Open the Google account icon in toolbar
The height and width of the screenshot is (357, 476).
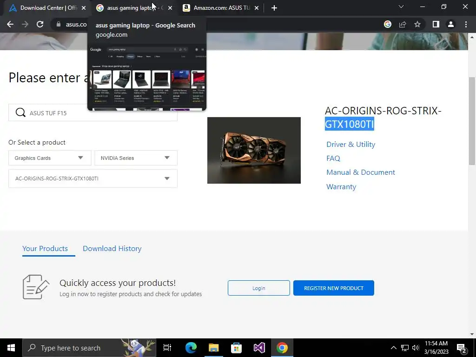pos(387,24)
